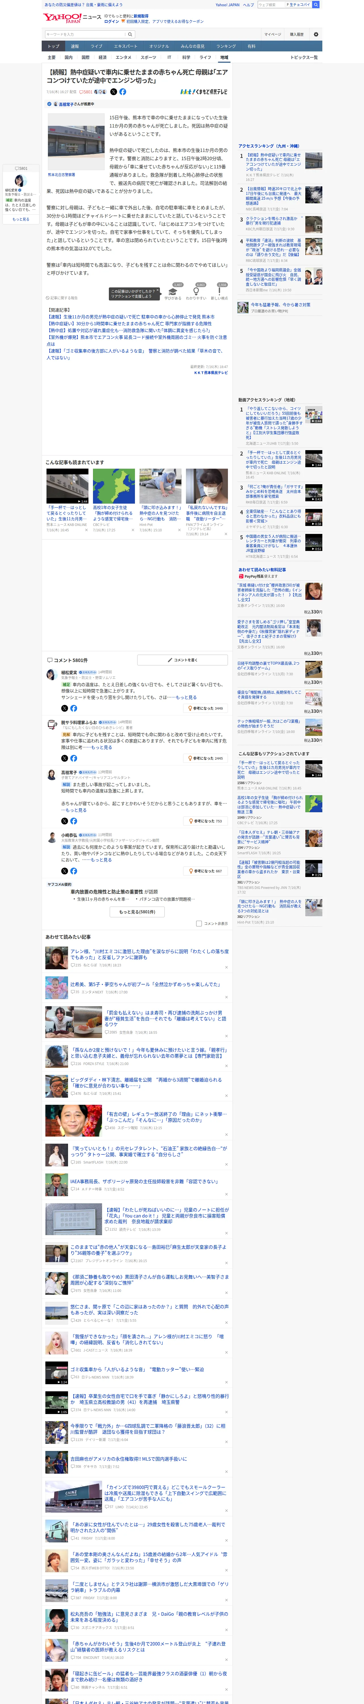Dismiss the 高校1年の女子生徒 recommended card
Screen dimensions: 364x1704
coord(132,530)
